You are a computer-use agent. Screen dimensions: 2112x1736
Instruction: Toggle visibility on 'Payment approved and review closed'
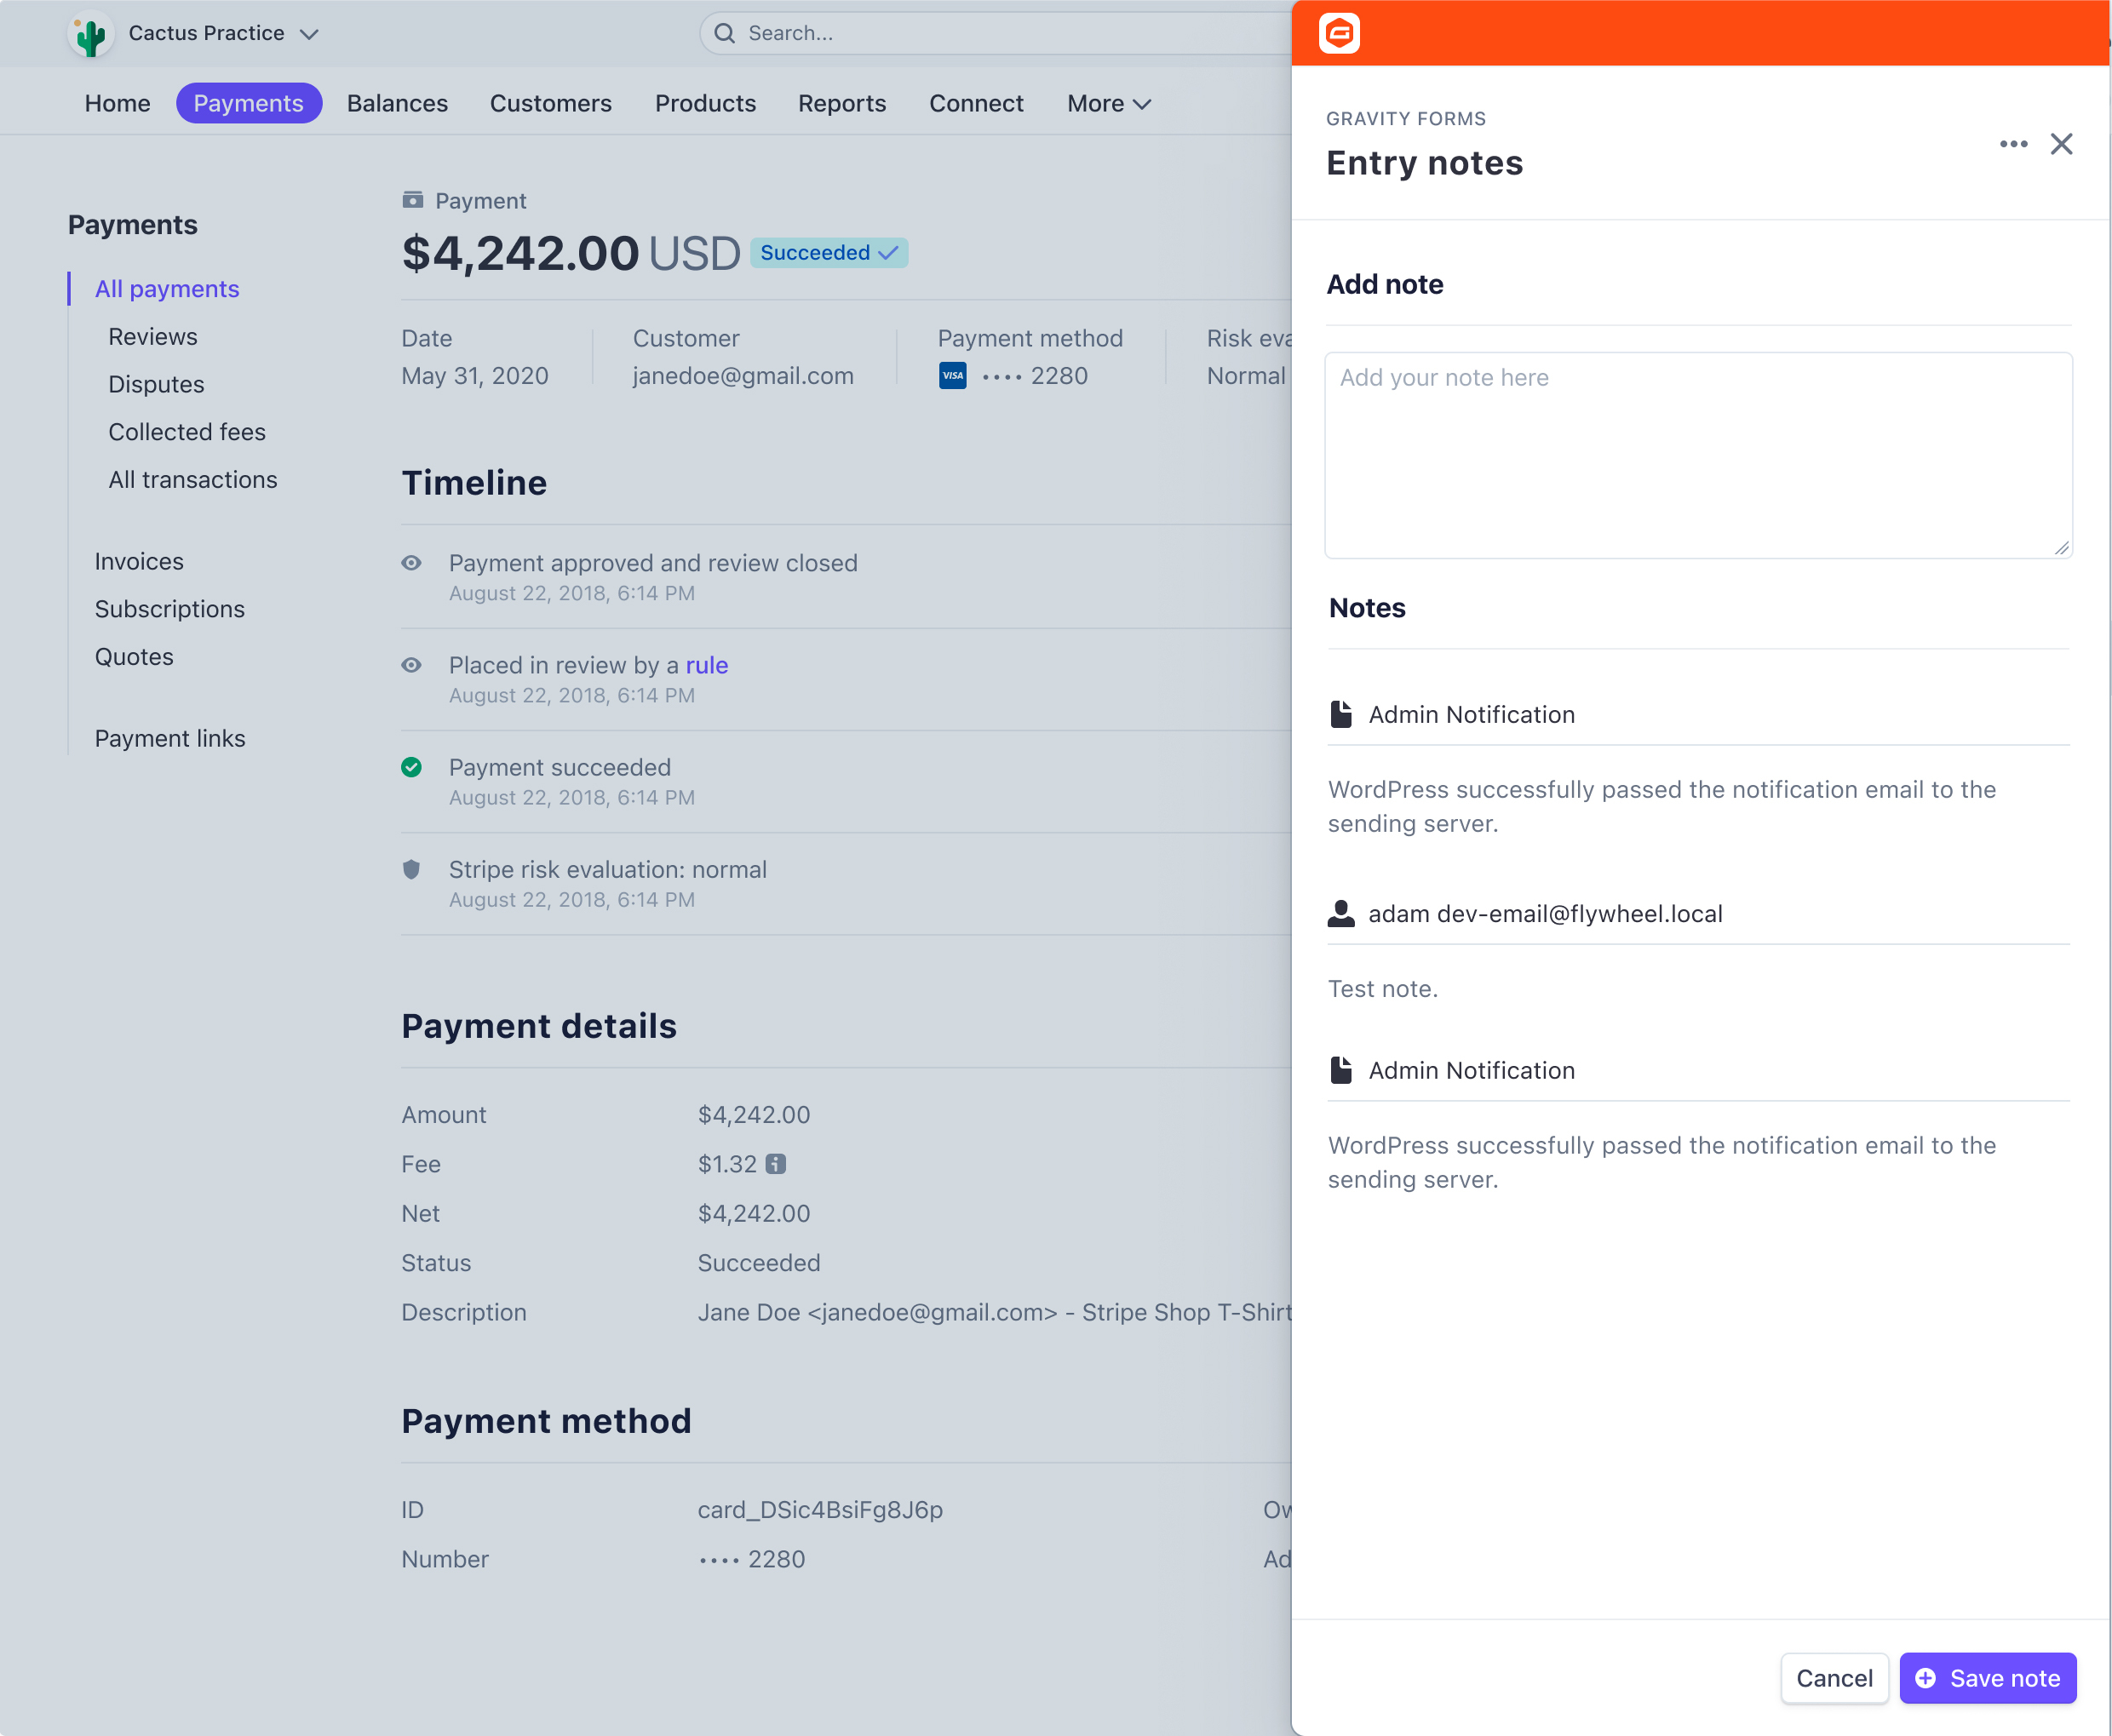[411, 563]
